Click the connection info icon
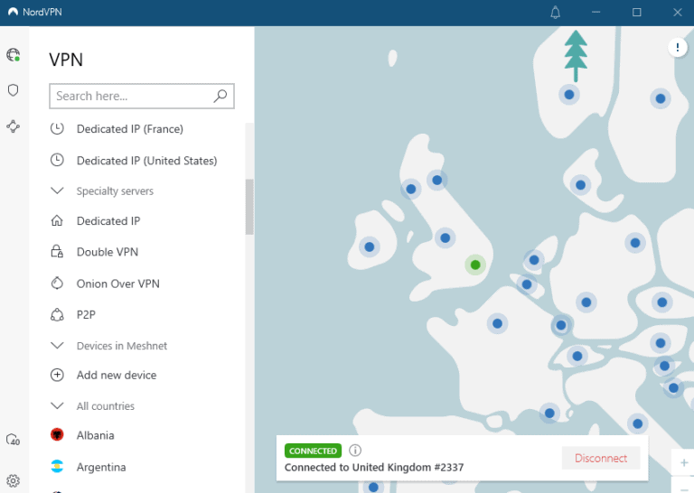694x493 pixels. 355,451
